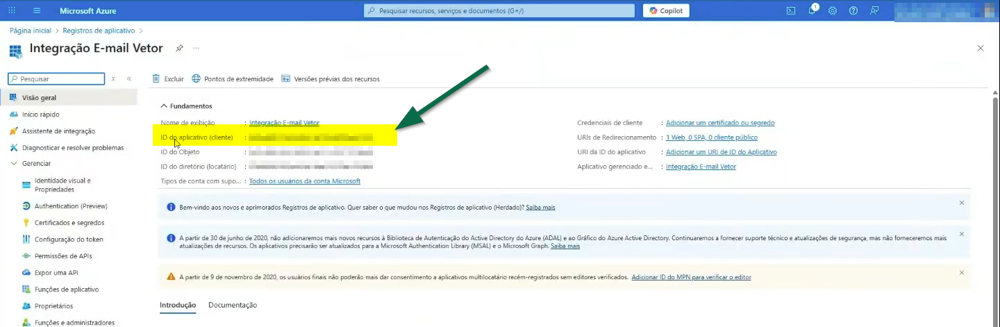Click ID do aplicativo (cliente) label

(197, 137)
